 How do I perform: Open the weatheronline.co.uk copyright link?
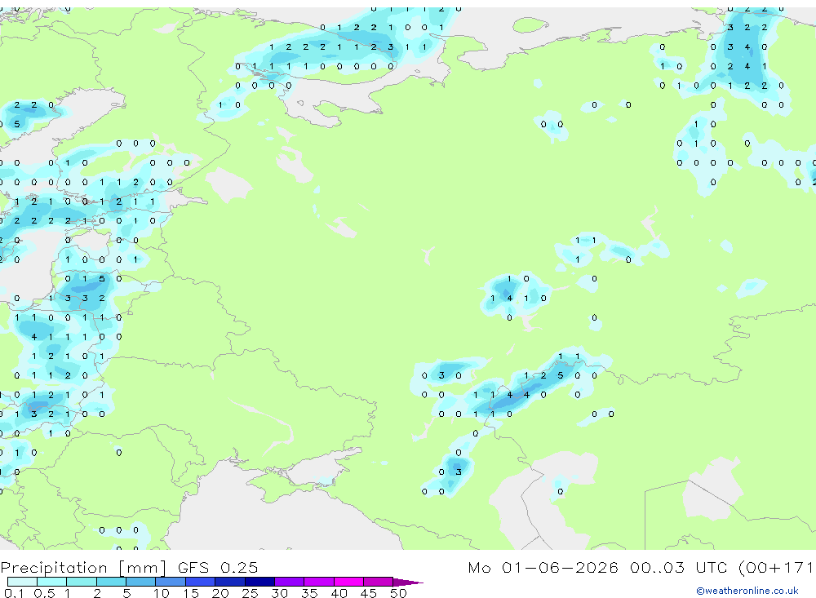click(747, 591)
